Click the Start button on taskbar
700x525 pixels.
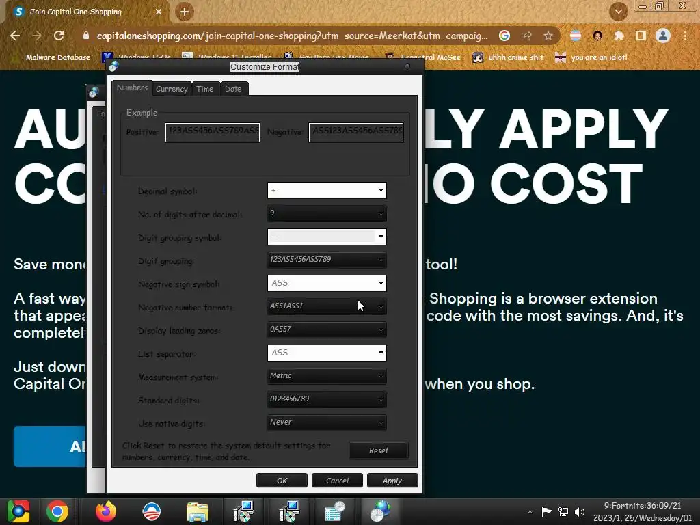coord(18,511)
